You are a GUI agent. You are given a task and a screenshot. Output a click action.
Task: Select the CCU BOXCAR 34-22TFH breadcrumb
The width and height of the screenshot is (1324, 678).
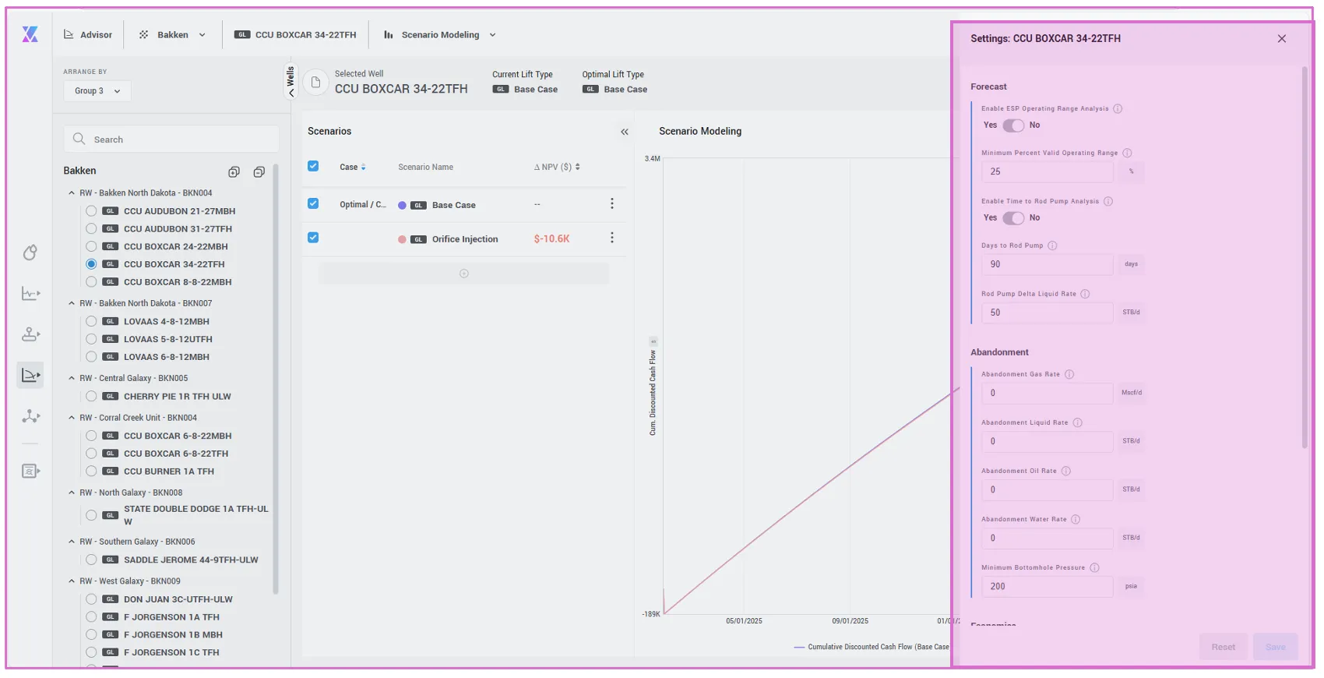click(x=295, y=35)
